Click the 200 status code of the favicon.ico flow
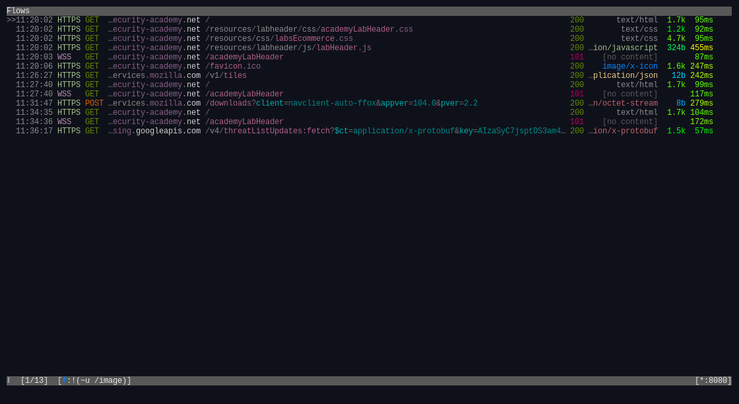 [576, 66]
